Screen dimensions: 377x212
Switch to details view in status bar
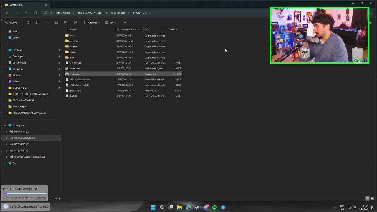[367, 198]
